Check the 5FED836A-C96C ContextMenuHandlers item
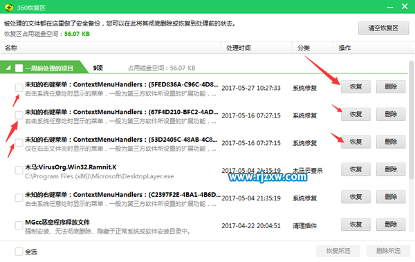This screenshot has width=415, height=262. pyautogui.click(x=19, y=88)
